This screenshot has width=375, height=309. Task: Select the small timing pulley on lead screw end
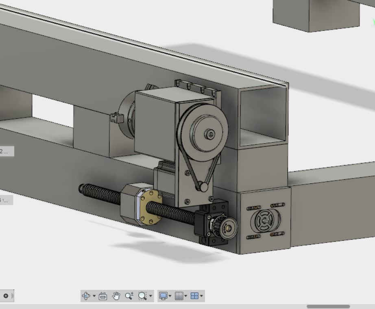point(229,226)
